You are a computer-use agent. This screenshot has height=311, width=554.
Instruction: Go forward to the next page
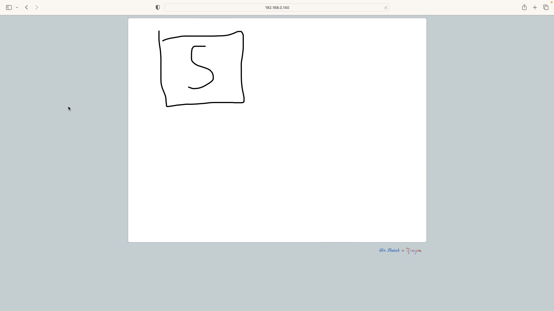point(37,8)
